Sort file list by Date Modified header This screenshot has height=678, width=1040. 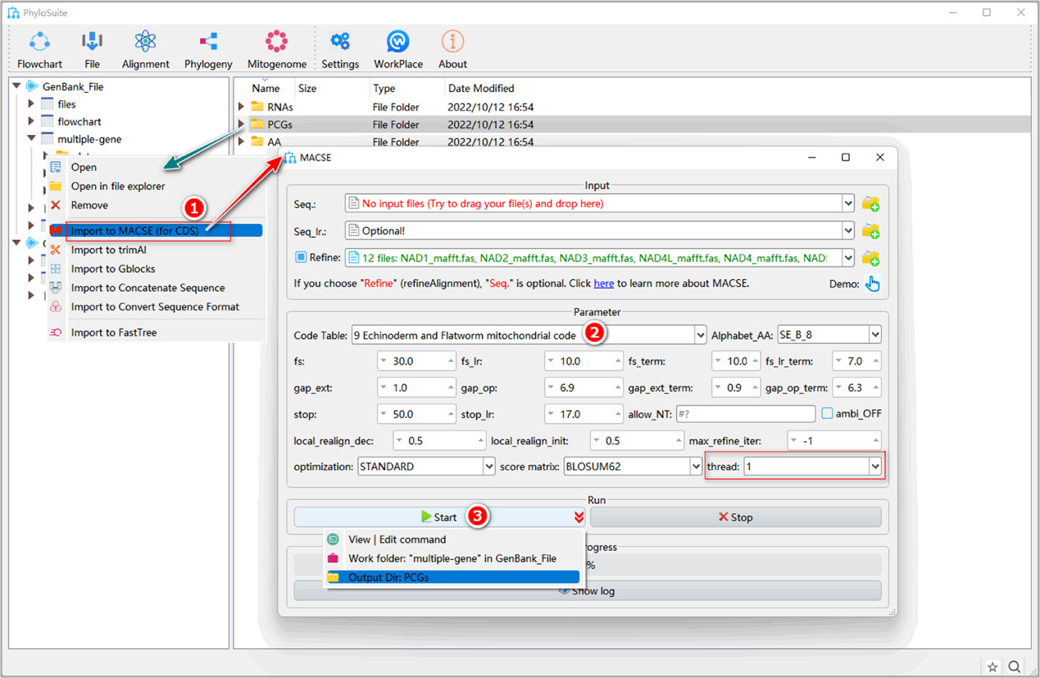point(481,88)
